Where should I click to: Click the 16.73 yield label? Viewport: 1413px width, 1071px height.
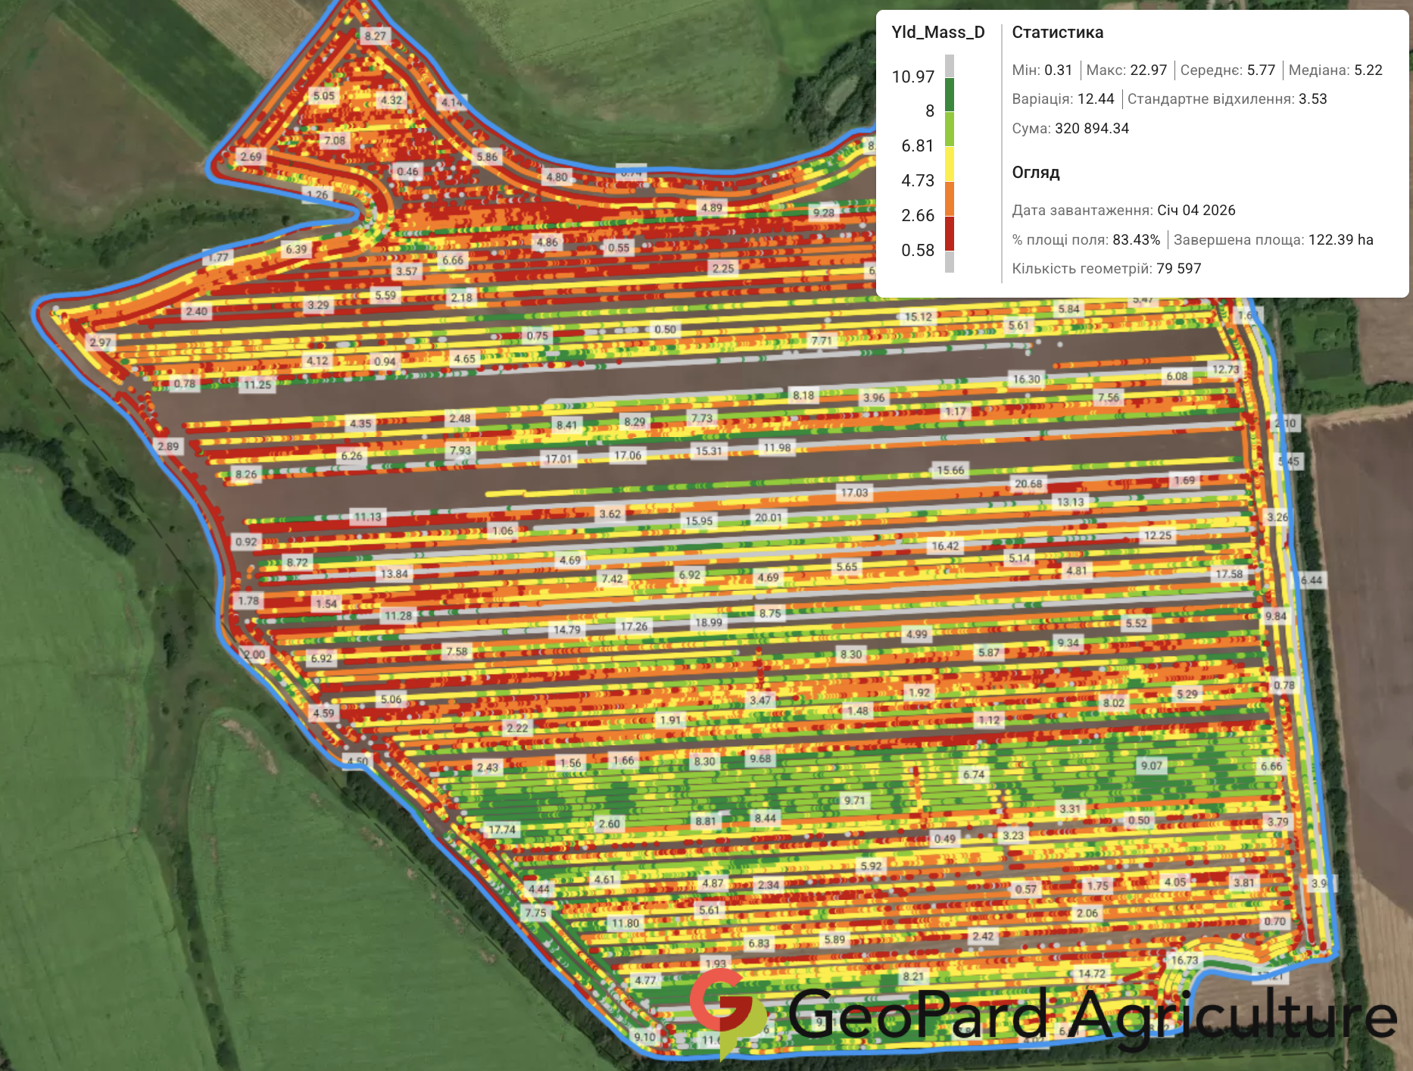coord(1184,960)
